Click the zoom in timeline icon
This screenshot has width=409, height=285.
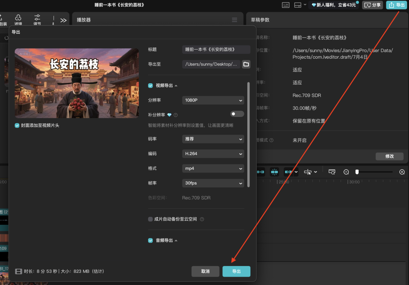coord(402,172)
